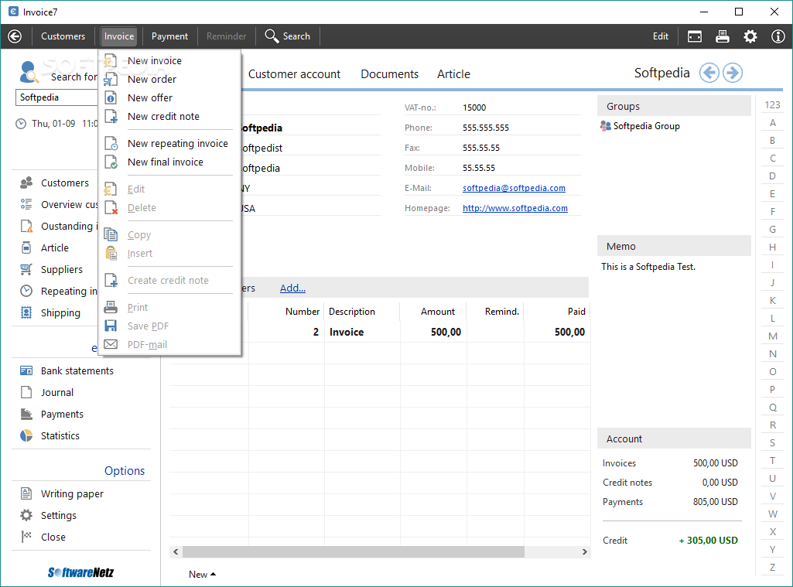Click the Credit + 305,00 USD value
Screen dimensions: 793x587
pyautogui.click(x=708, y=541)
